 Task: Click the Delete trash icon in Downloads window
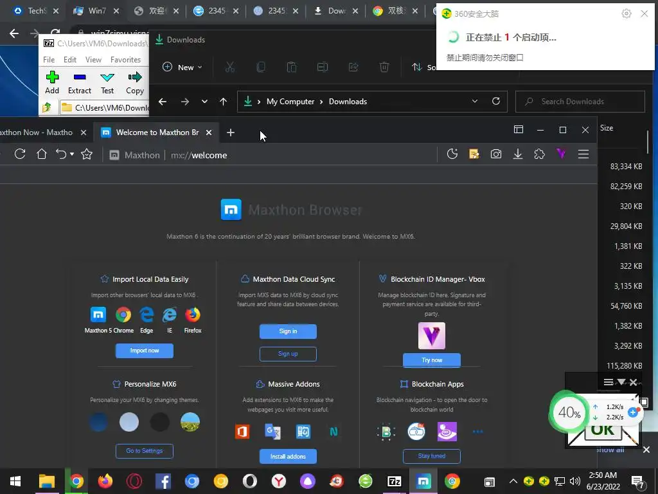[x=384, y=67]
